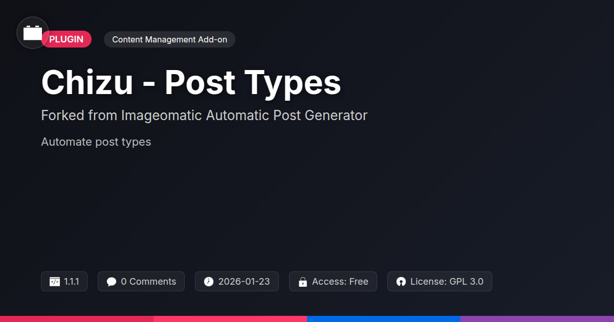Click the License: GPL 3.0 text

point(446,282)
